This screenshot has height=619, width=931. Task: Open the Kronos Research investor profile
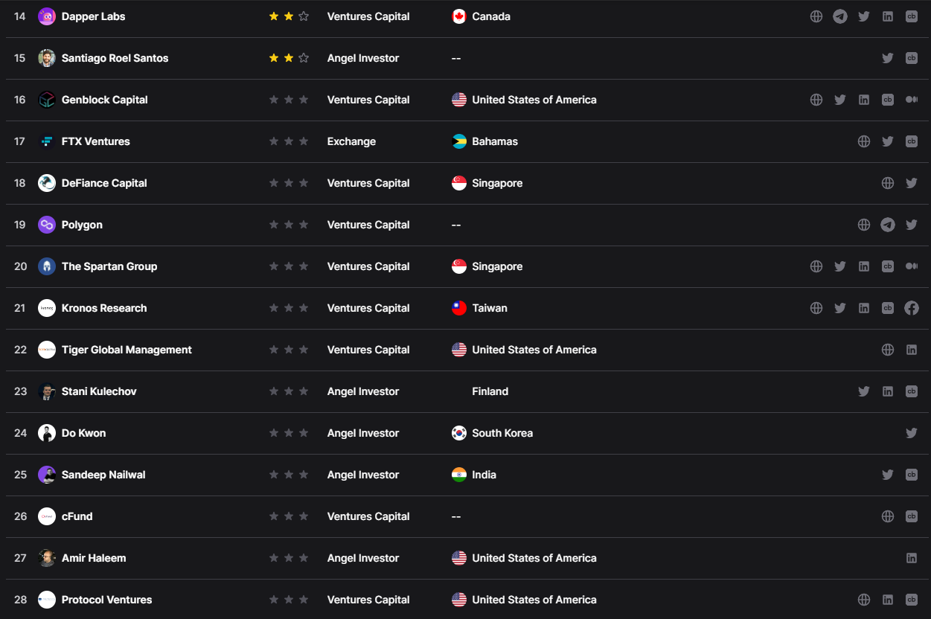point(104,308)
